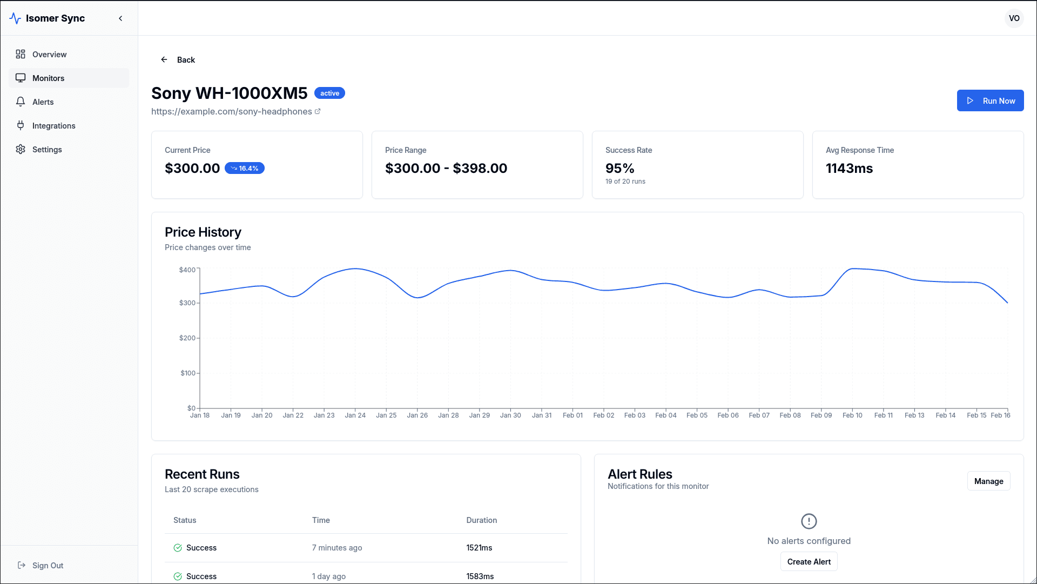Image resolution: width=1037 pixels, height=584 pixels.
Task: Click the Settings gear icon
Action: [21, 150]
